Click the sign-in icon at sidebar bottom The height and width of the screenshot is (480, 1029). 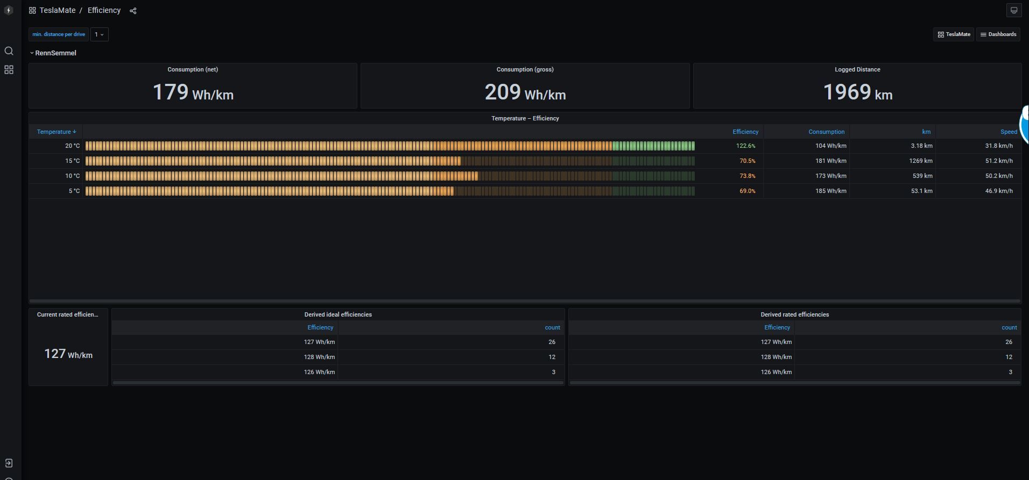(x=9, y=463)
